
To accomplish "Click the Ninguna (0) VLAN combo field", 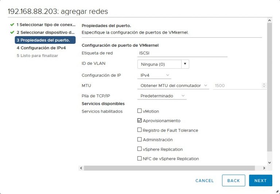I will [x=159, y=64].
